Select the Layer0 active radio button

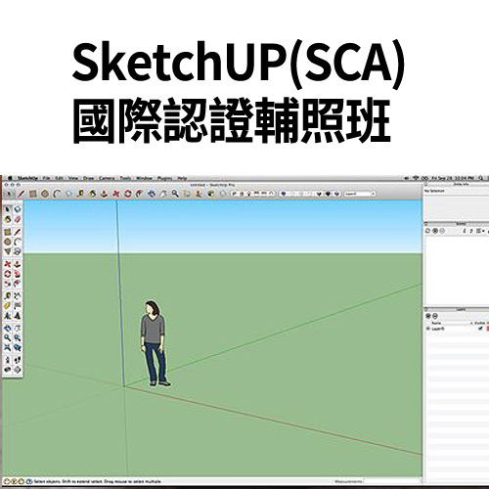pyautogui.click(x=428, y=329)
